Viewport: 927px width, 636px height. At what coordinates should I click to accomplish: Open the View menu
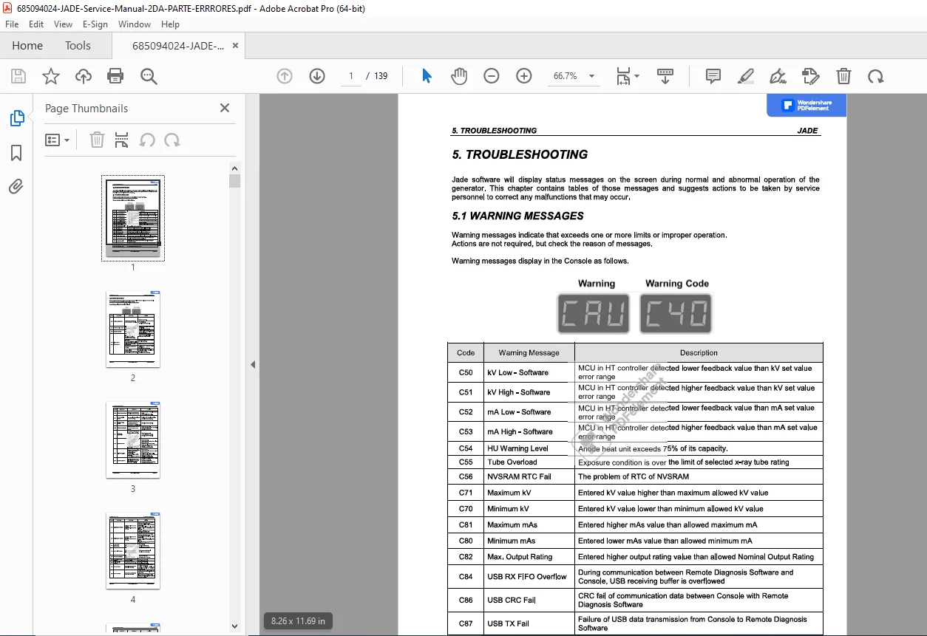(64, 24)
